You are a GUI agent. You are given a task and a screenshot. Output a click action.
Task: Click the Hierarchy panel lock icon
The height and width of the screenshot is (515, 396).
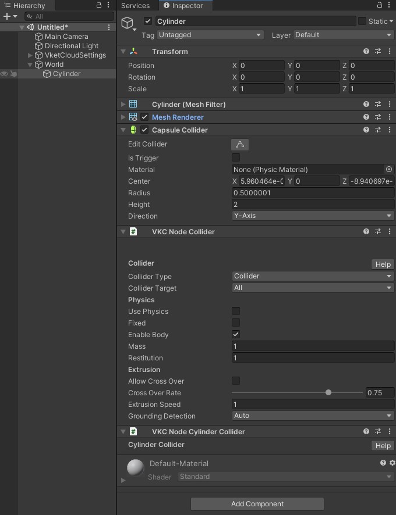click(x=99, y=5)
